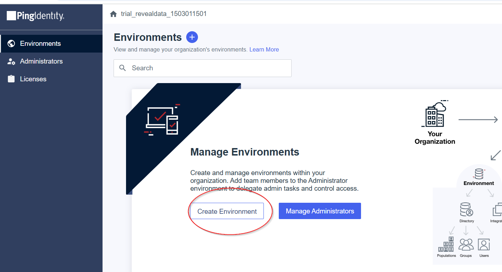Screen dimensions: 502x272
Task: Click the Groups icon in diagram
Action: tap(466, 245)
